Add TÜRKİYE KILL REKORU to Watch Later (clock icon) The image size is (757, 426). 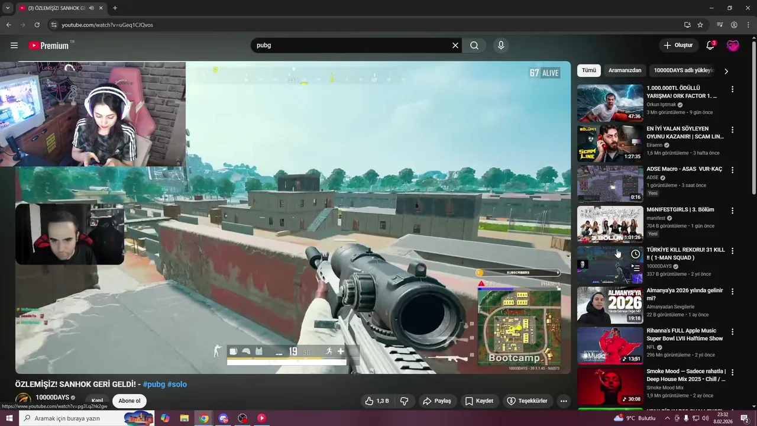[635, 254]
